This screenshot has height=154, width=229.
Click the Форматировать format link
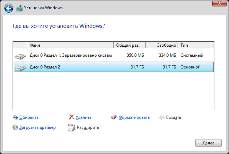pos(134,117)
